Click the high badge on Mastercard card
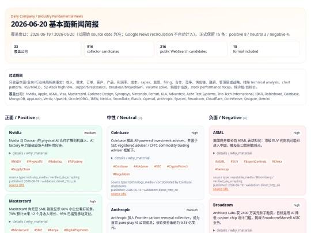Screen dimensions: 311x233 coord(93,201)
